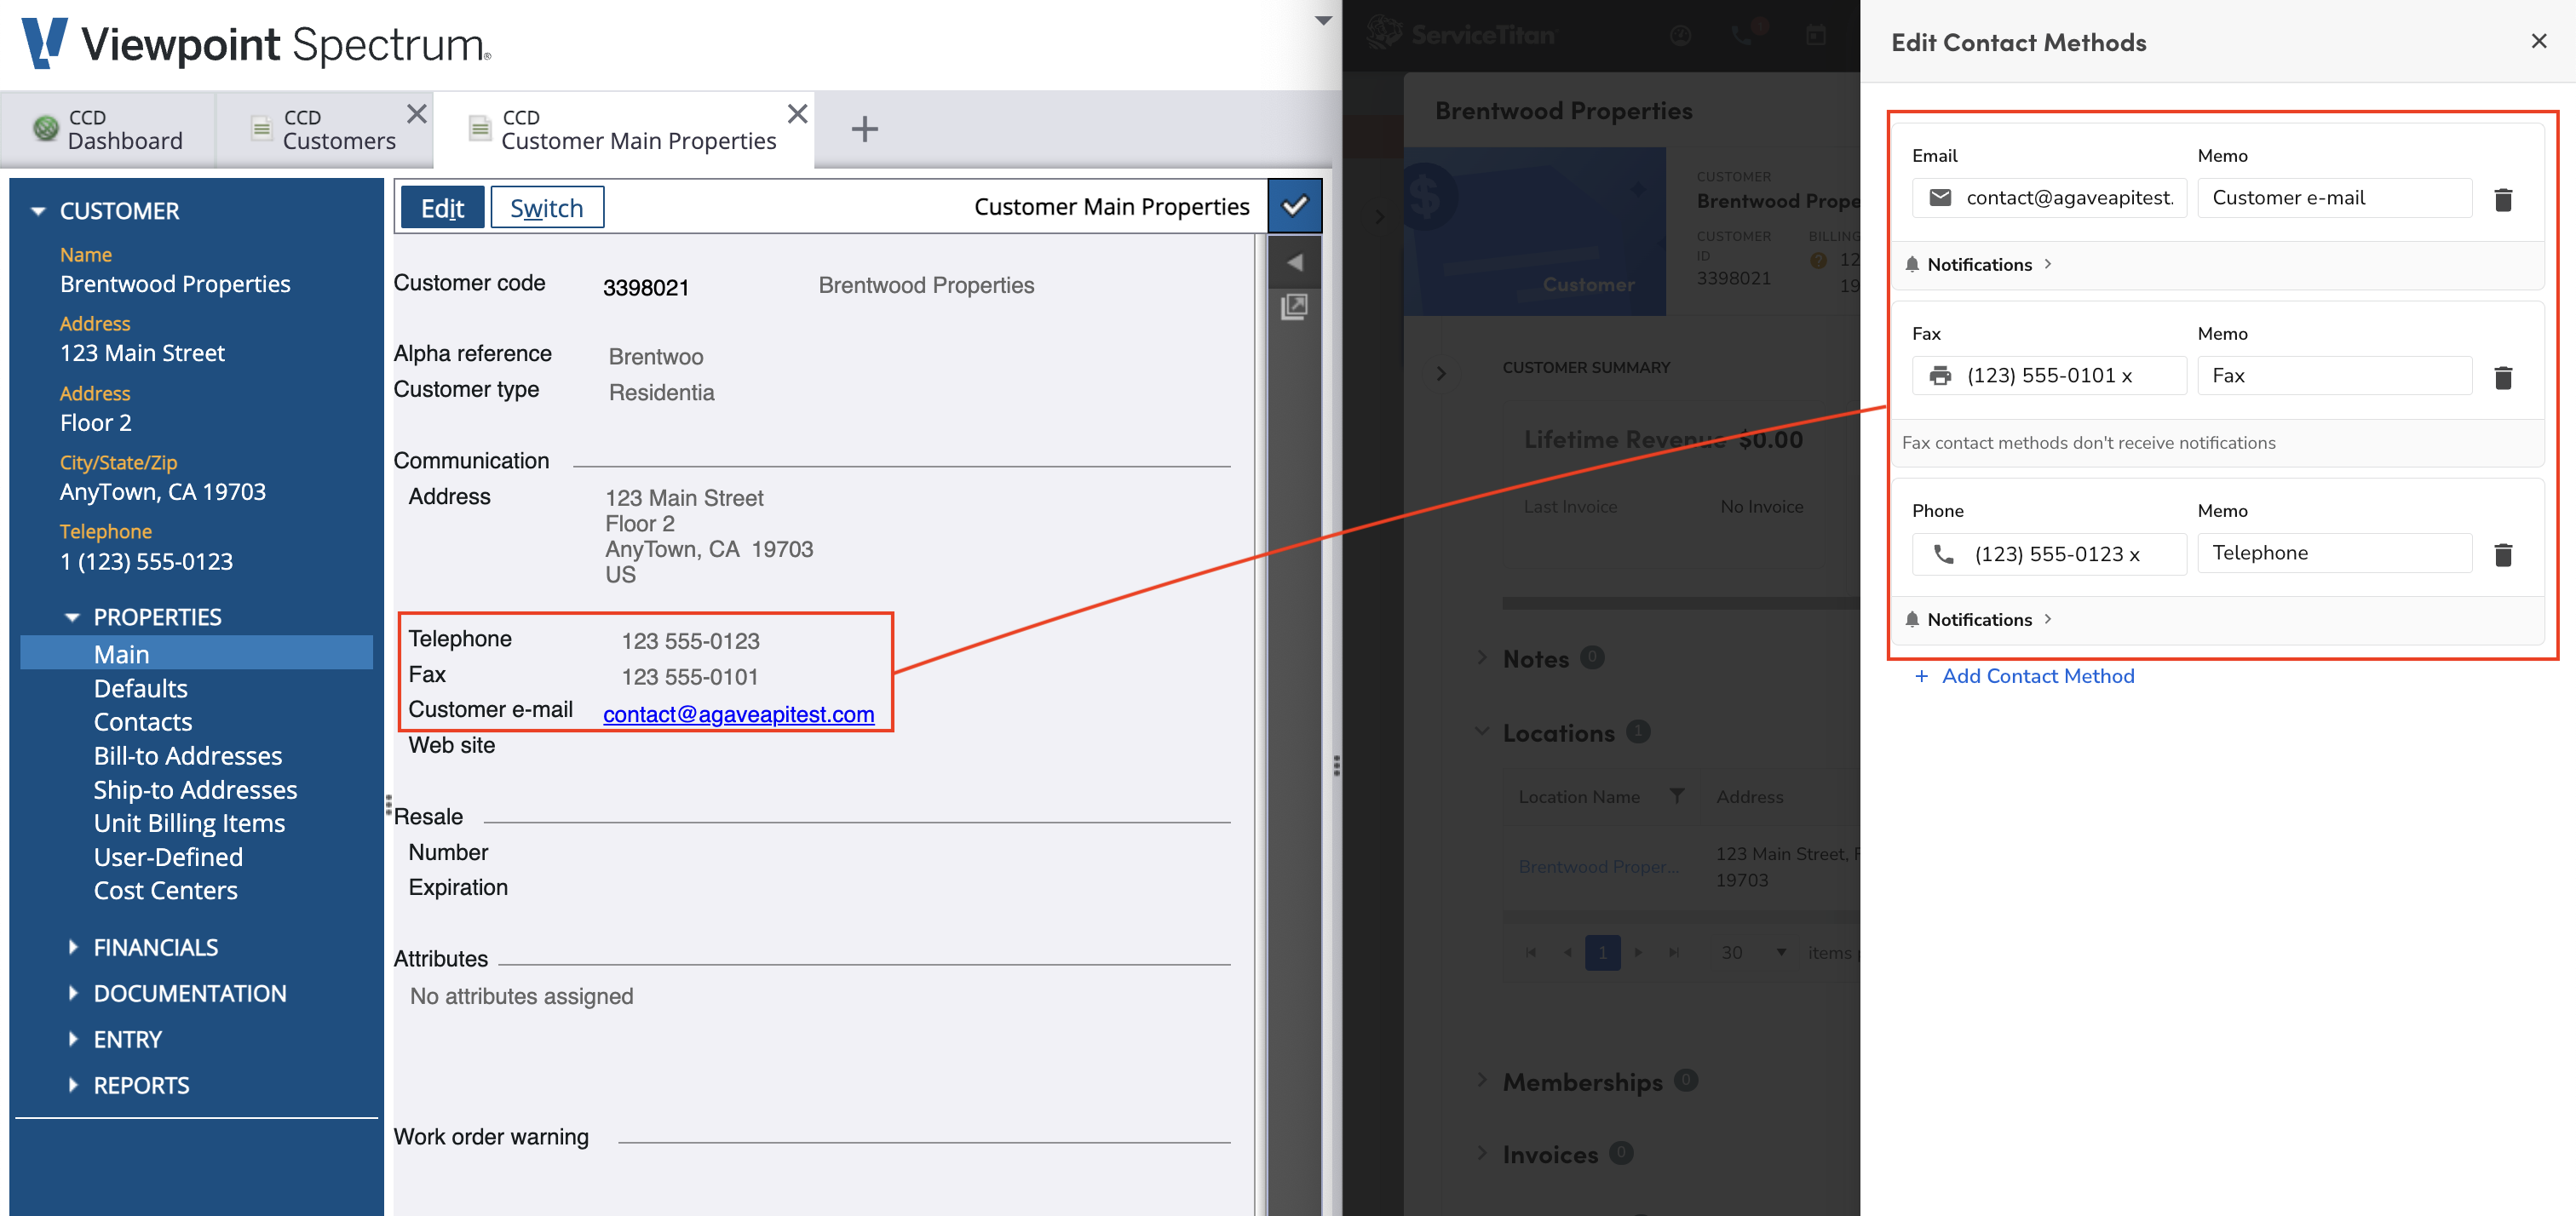2576x1216 pixels.
Task: Click the Customer e-mail memo field
Action: point(2335,197)
